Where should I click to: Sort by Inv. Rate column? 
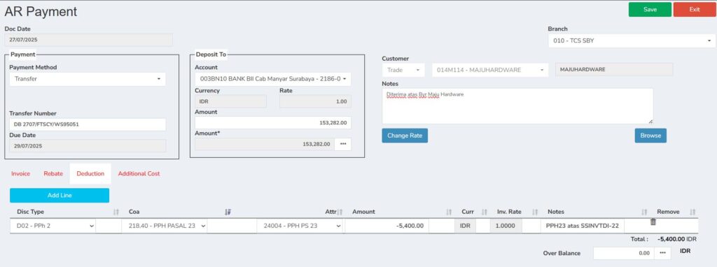pos(535,212)
